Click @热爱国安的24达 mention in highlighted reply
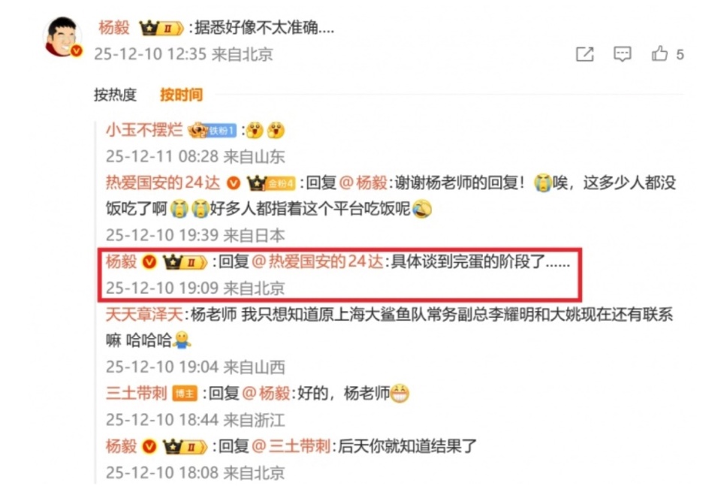The image size is (721, 489). pos(317,261)
